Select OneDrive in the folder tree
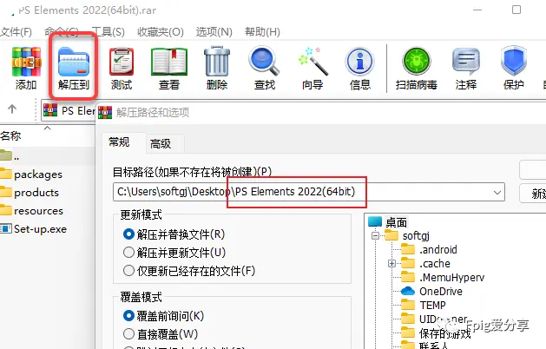The height and width of the screenshot is (349, 546). coord(431,291)
